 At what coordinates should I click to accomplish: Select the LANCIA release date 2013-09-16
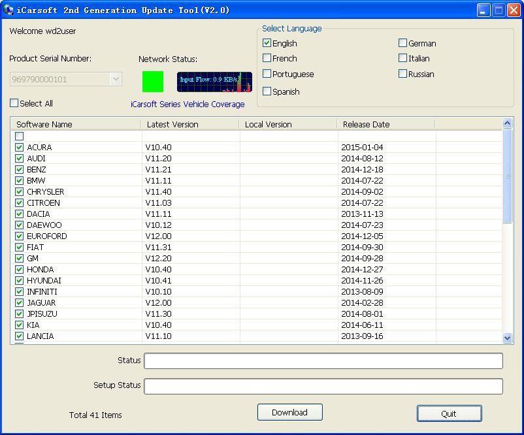pos(362,336)
